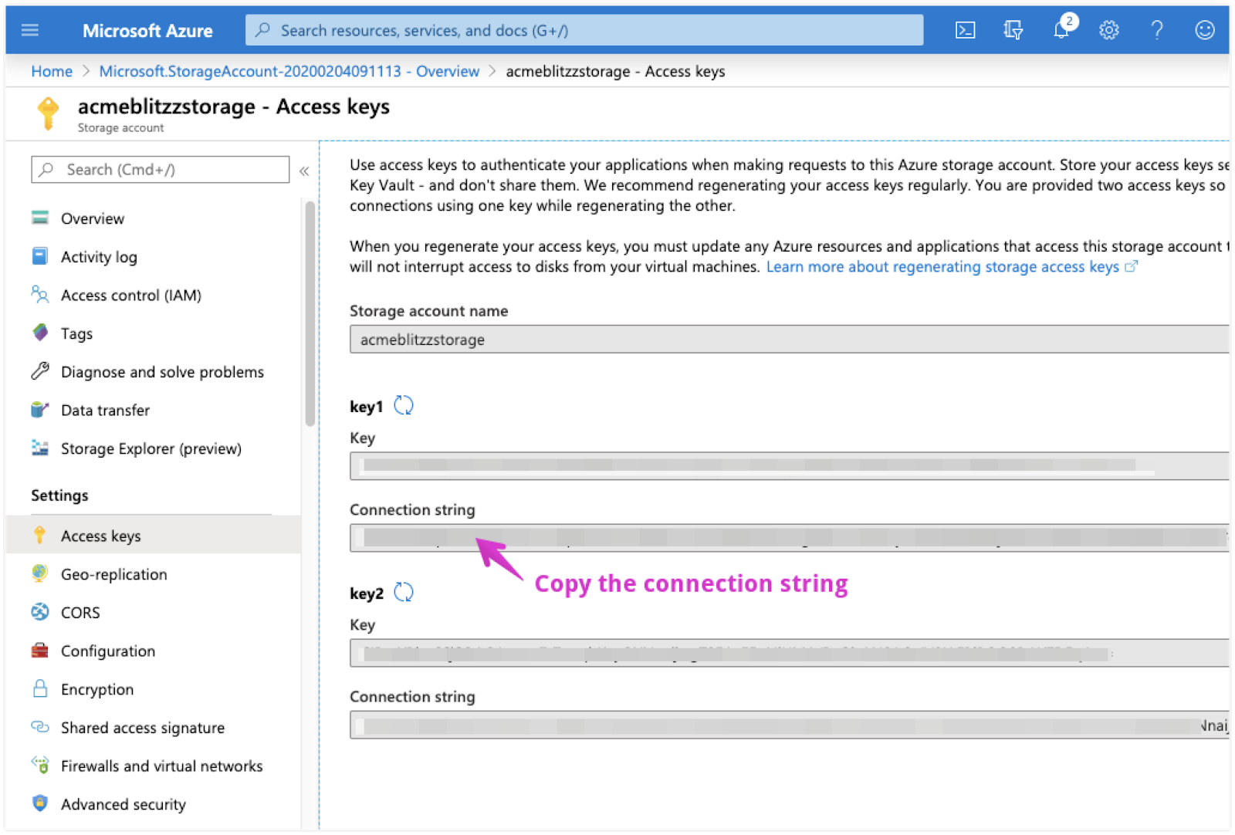Viewport: 1235px width, 835px height.
Task: Focus the sidebar Search (Cmd+/) field
Action: click(161, 170)
